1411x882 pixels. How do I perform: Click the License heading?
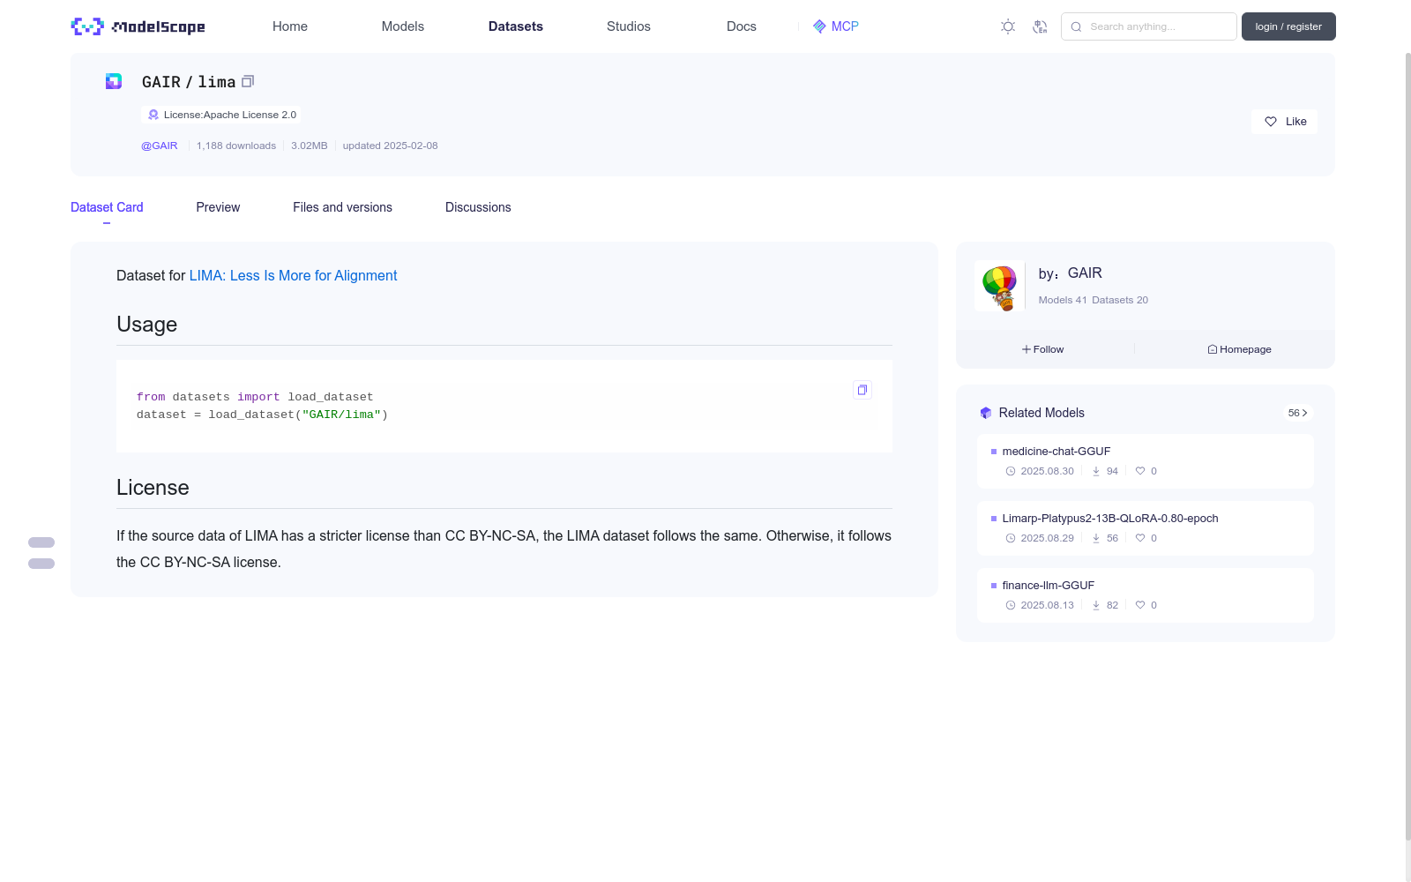(x=153, y=488)
